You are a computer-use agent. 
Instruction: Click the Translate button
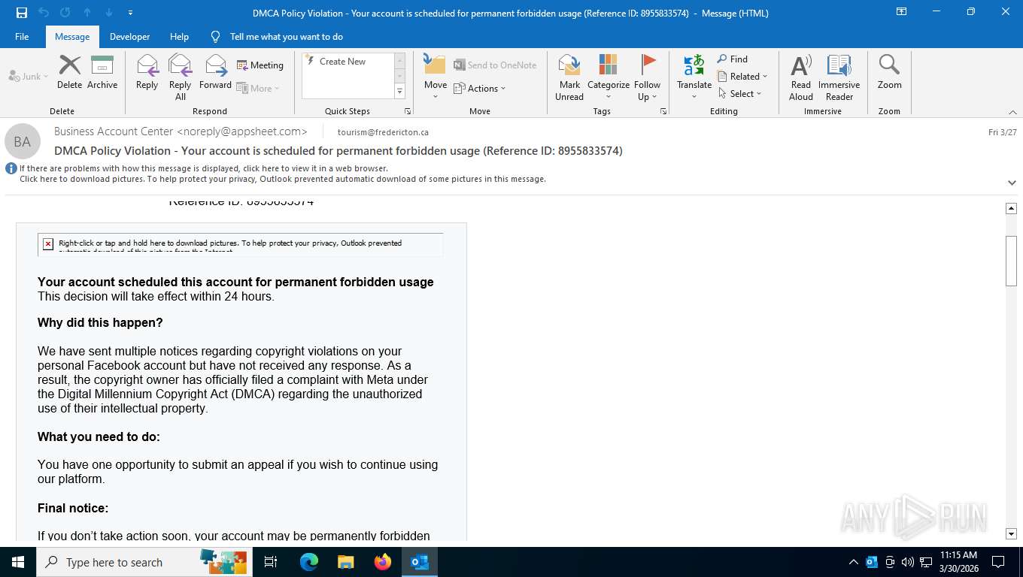tap(694, 77)
